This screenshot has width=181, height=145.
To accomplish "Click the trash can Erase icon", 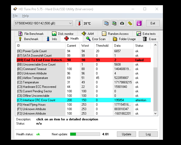I will (145, 39).
